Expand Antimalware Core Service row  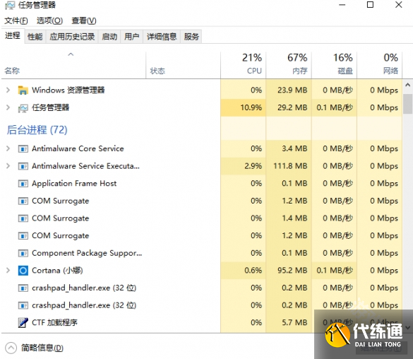(x=8, y=148)
